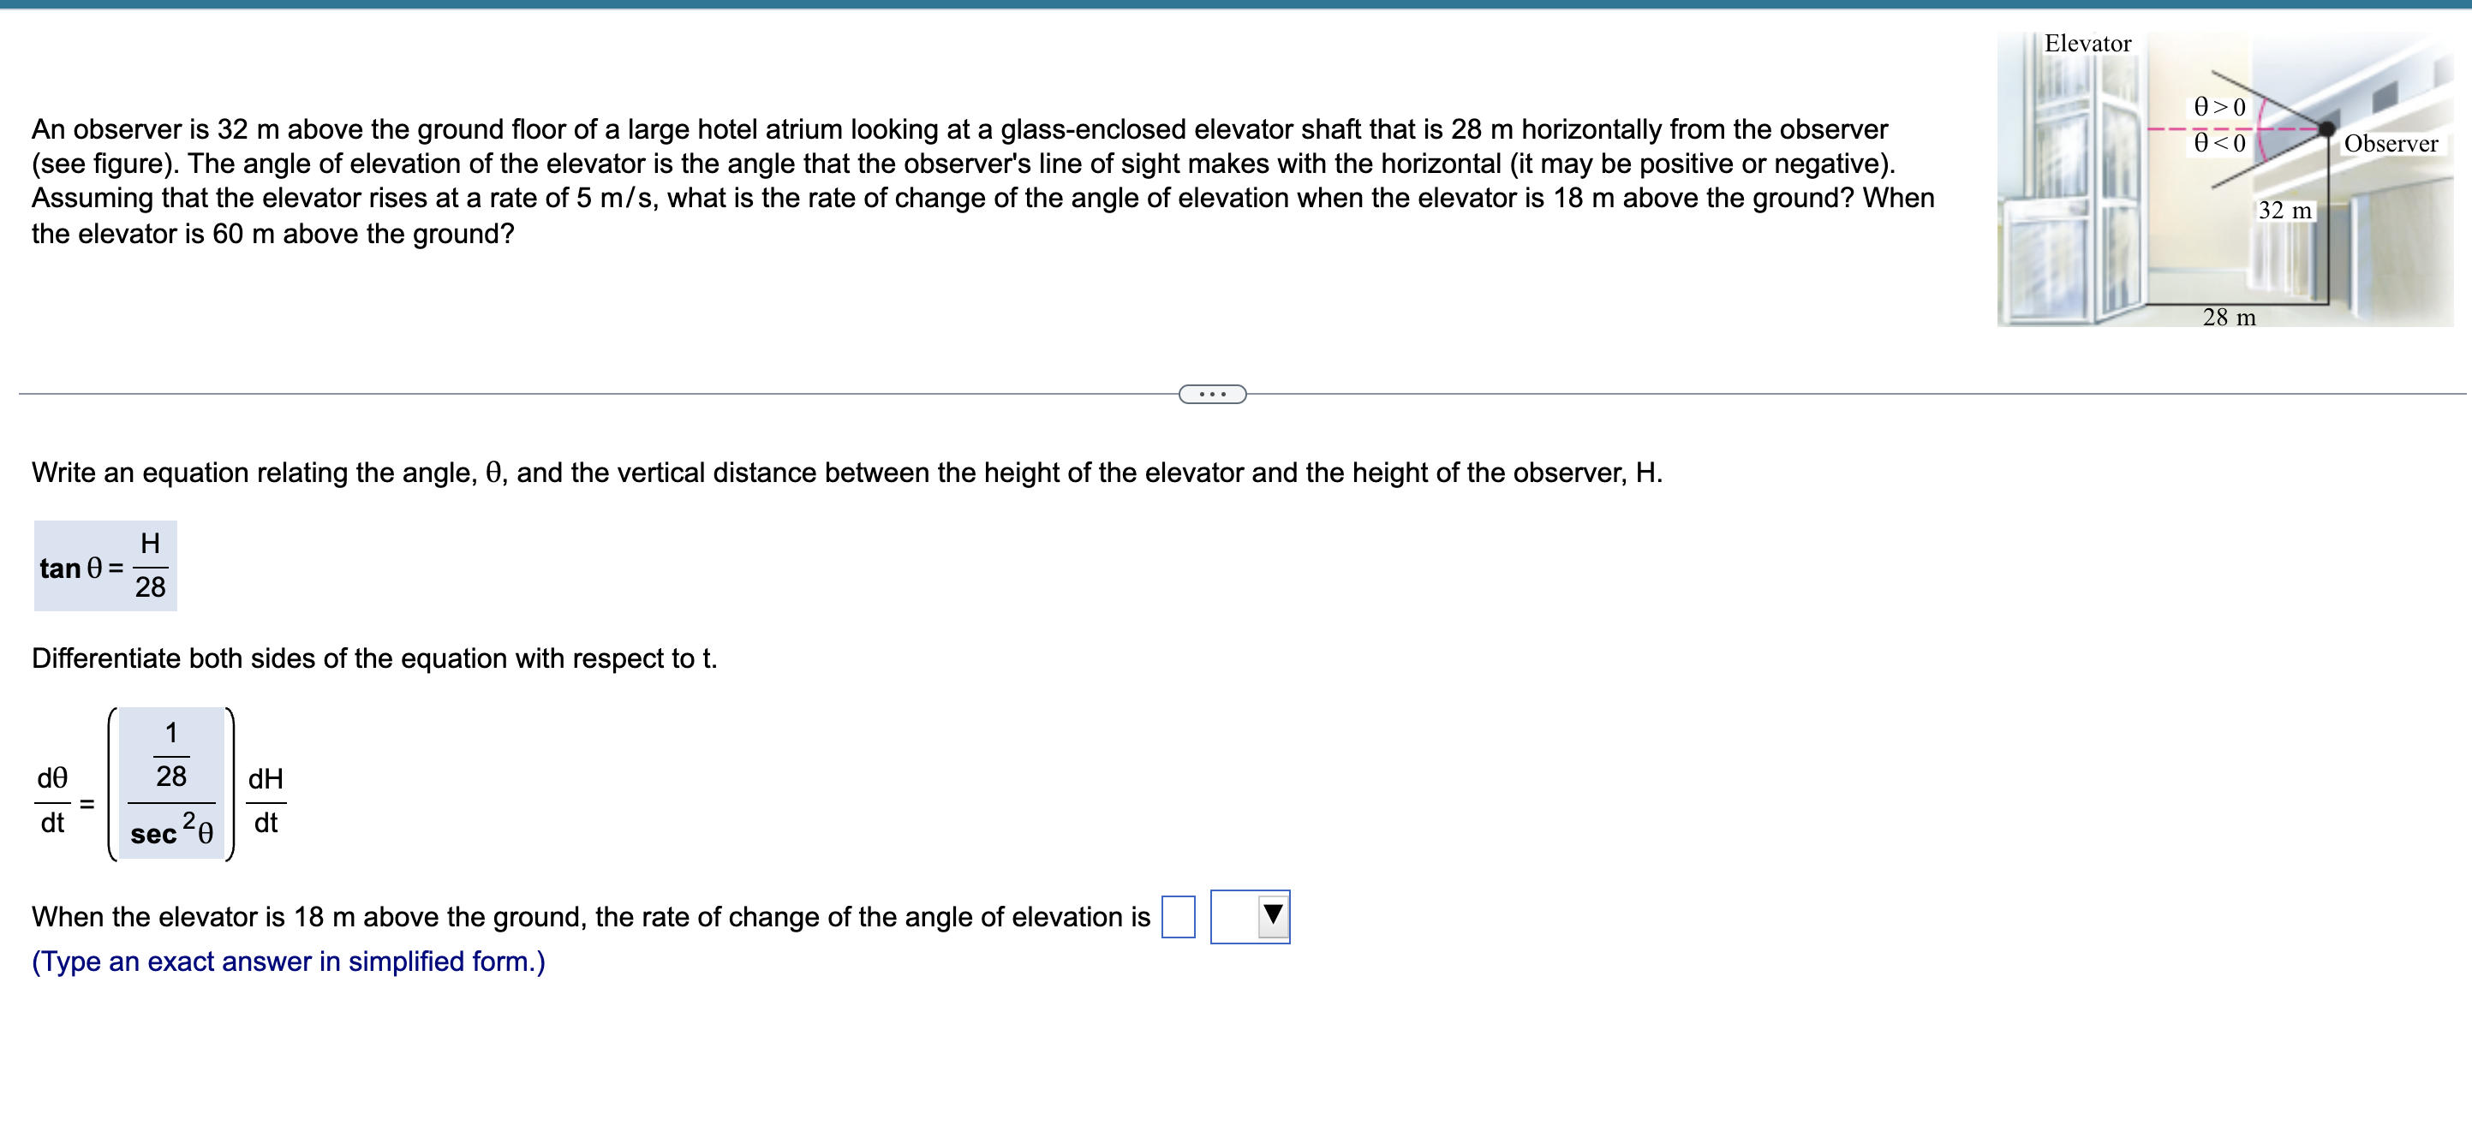Expand the ellipsis divider between question sections
This screenshot has width=2472, height=1125.
(1211, 393)
